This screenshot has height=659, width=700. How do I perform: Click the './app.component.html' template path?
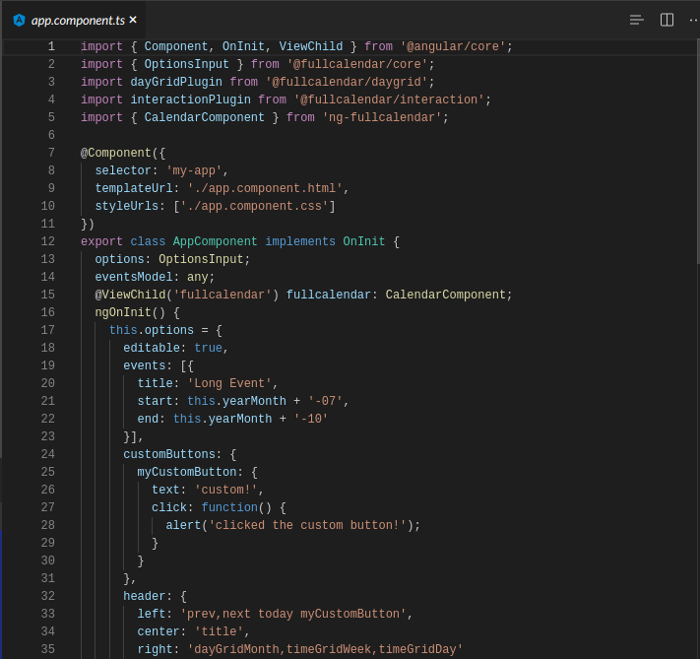click(265, 188)
